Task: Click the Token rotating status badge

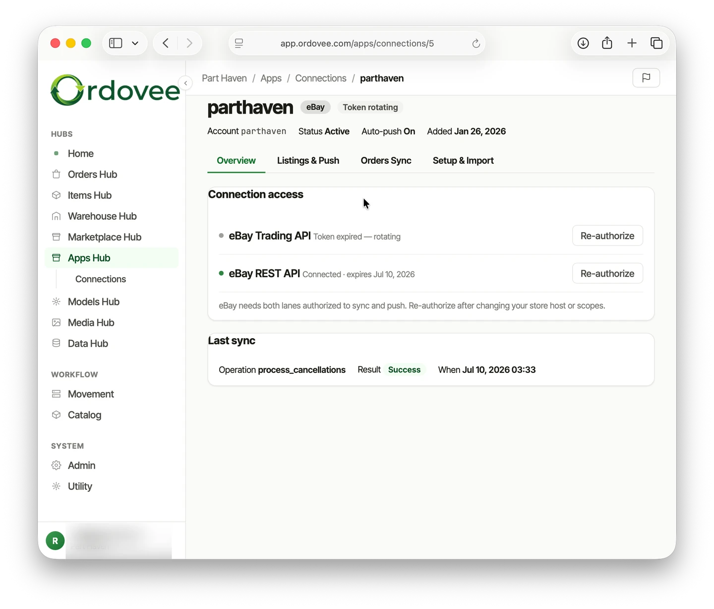Action: [370, 107]
